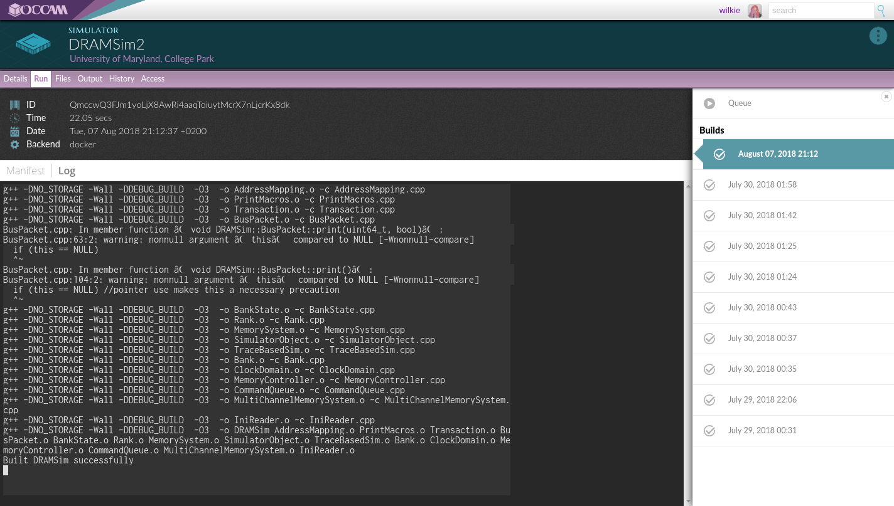Viewport: 894px width, 506px height.
Task: Click check icon for July 30 01:24 build
Action: click(x=709, y=277)
